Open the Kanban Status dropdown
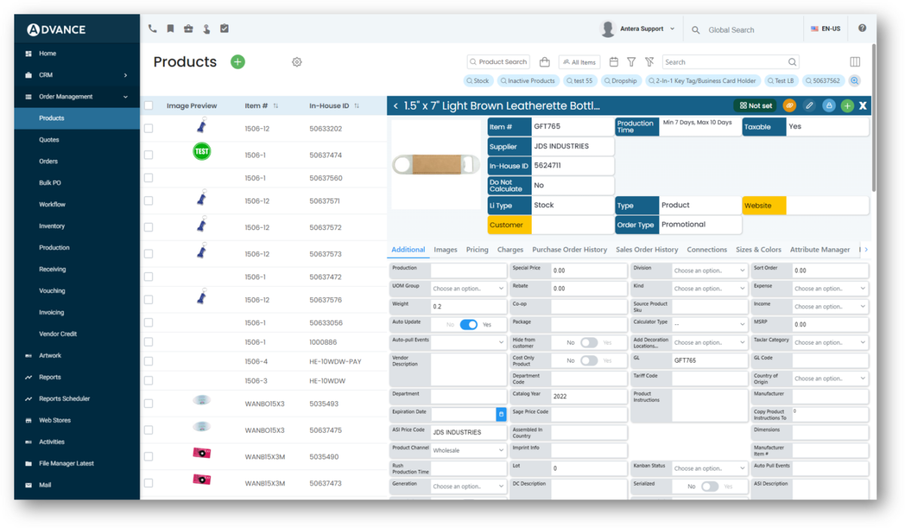Image resolution: width=905 pixels, height=528 pixels. (708, 468)
